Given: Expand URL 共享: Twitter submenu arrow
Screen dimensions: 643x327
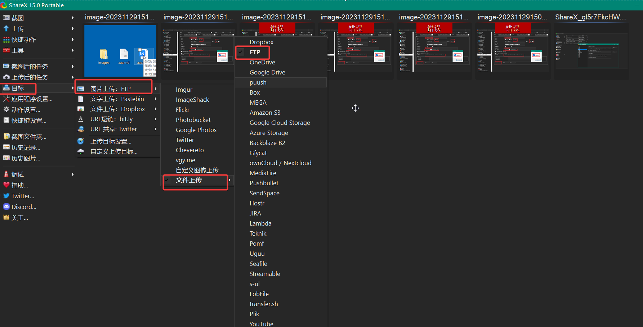Looking at the screenshot, I should pyautogui.click(x=156, y=129).
